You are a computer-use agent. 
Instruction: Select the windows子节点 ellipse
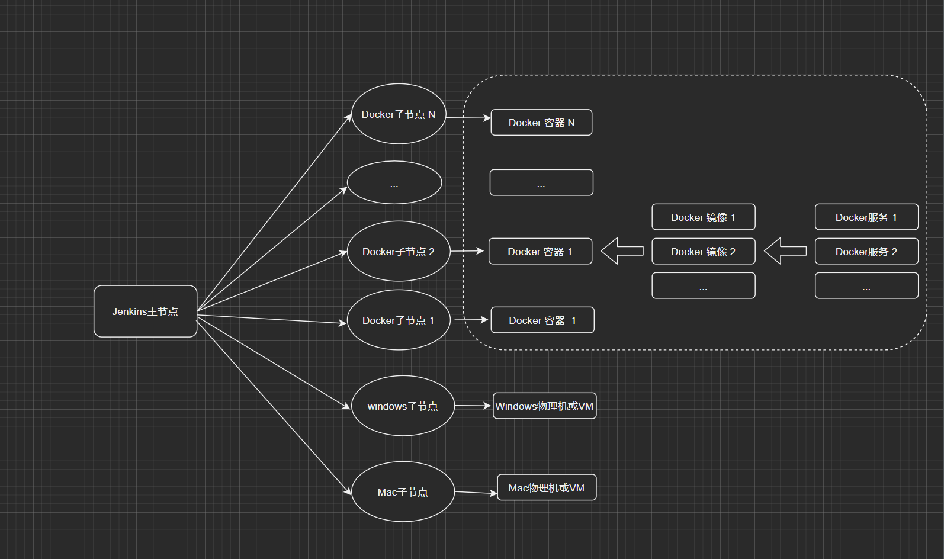[403, 406]
